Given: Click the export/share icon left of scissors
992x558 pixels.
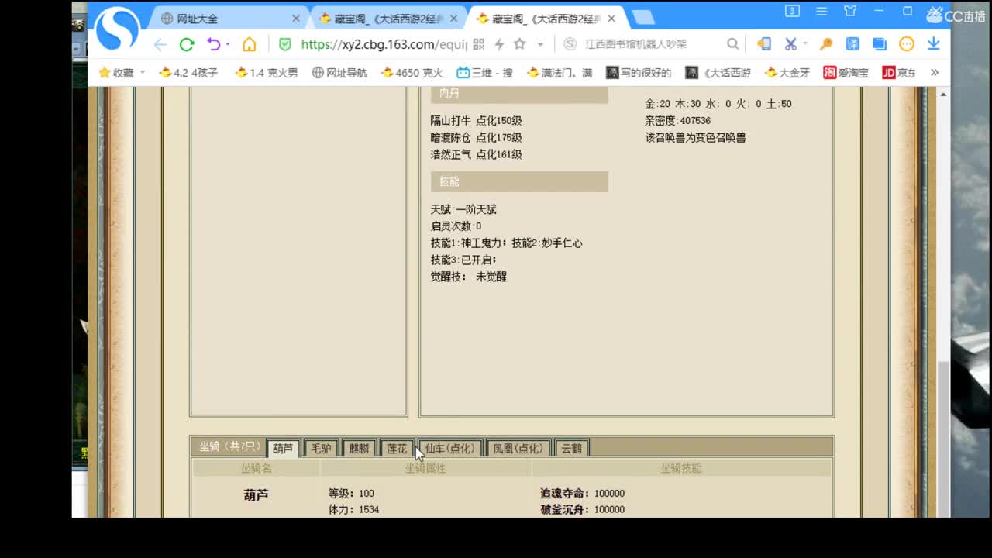Looking at the screenshot, I should [x=764, y=44].
